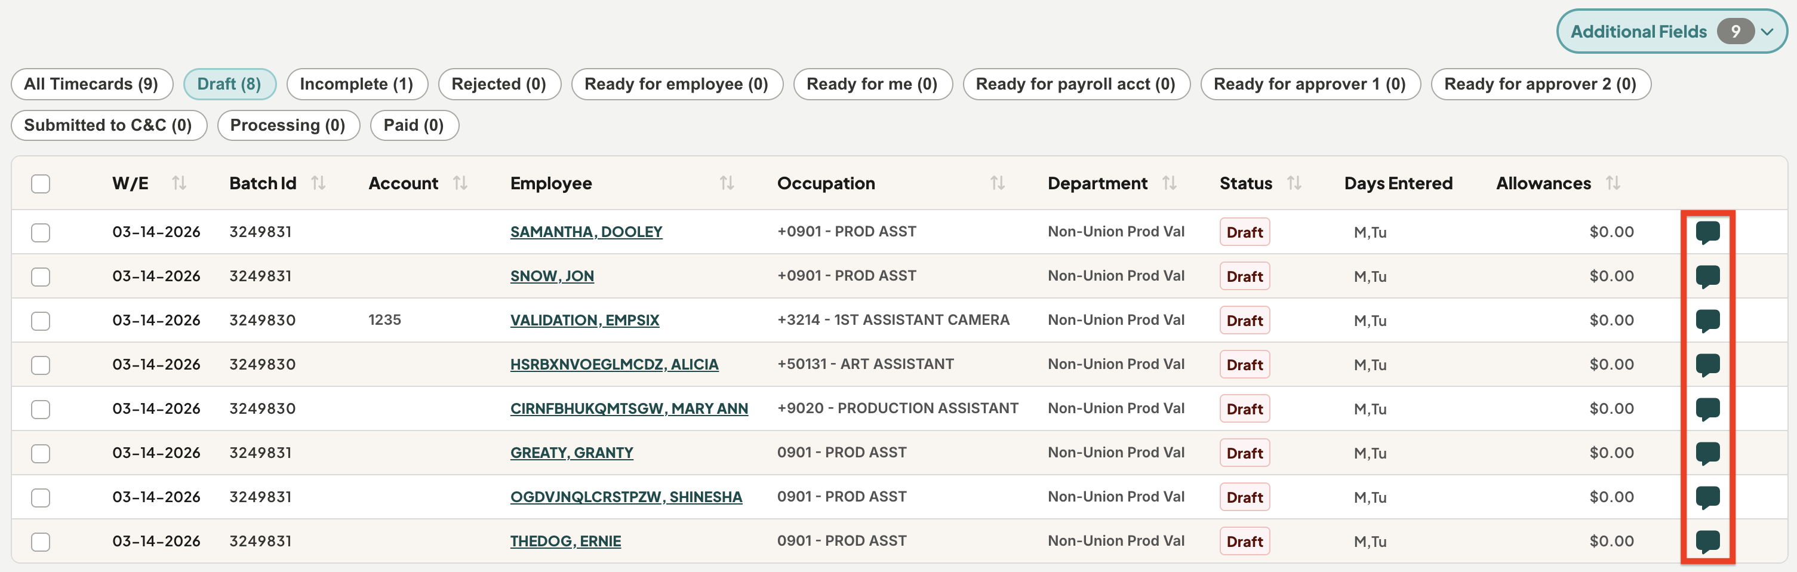The image size is (1797, 572).
Task: Click Non-Union Prod Val in Greaty, Granty row
Action: pyautogui.click(x=1115, y=453)
